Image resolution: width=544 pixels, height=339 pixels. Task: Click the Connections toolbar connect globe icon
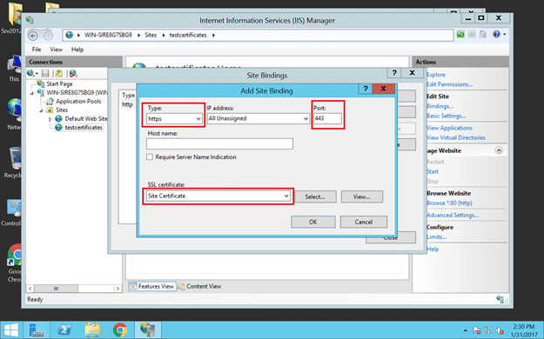click(x=31, y=73)
